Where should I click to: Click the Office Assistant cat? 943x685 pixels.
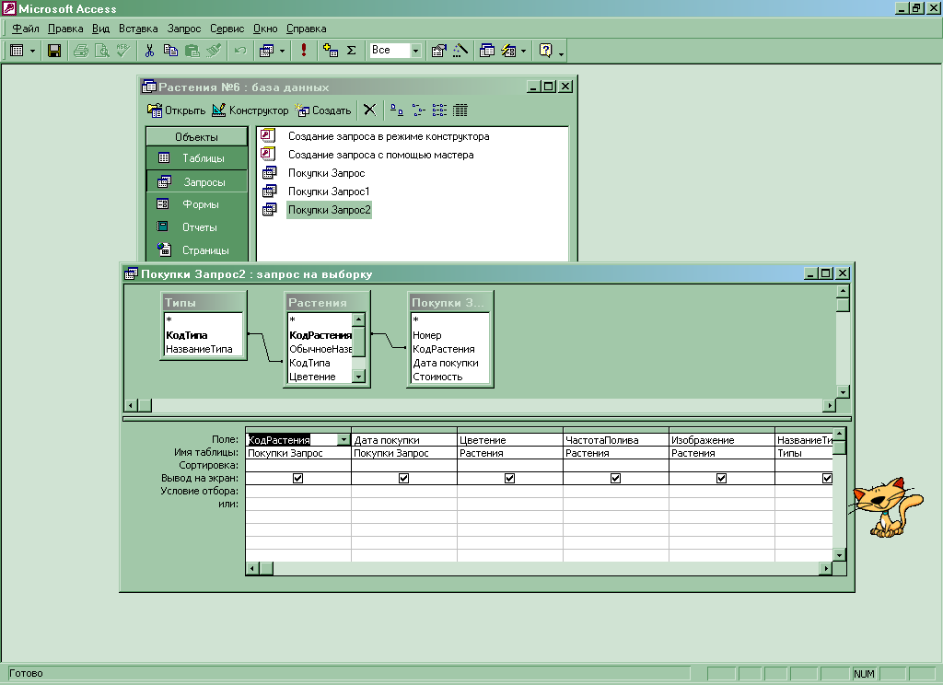tap(887, 506)
